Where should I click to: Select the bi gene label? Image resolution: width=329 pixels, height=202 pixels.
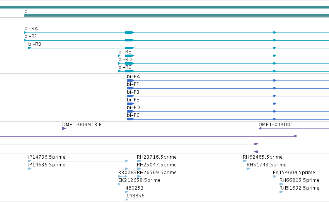pyautogui.click(x=26, y=12)
